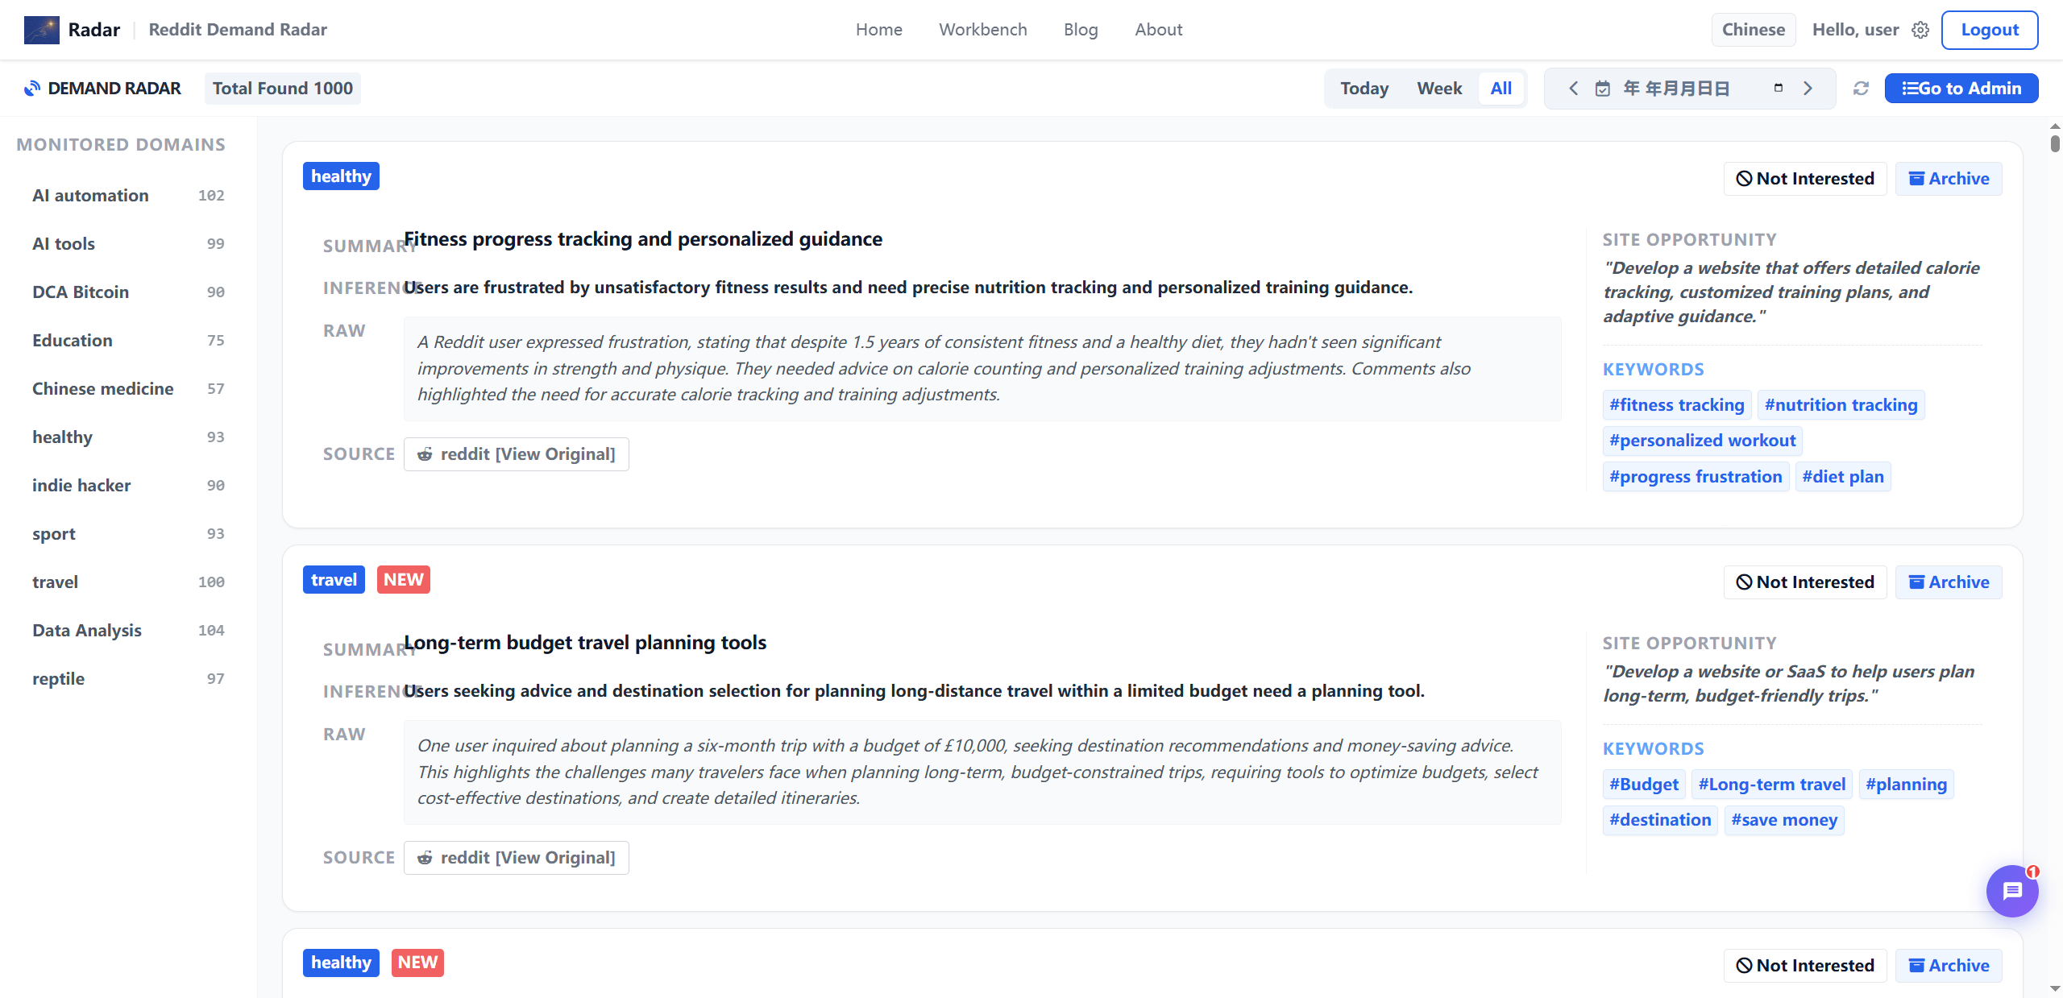Open the floating chat bubble icon
Viewport: 2063px width, 998px height.
pos(2011,890)
